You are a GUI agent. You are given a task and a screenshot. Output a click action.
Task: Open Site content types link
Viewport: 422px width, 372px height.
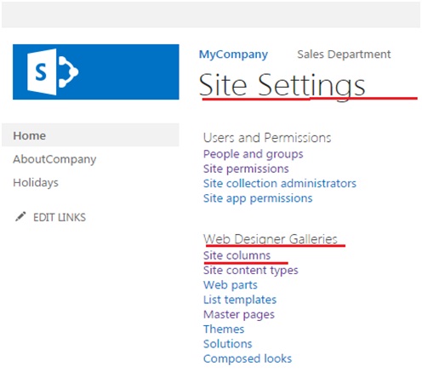click(251, 271)
